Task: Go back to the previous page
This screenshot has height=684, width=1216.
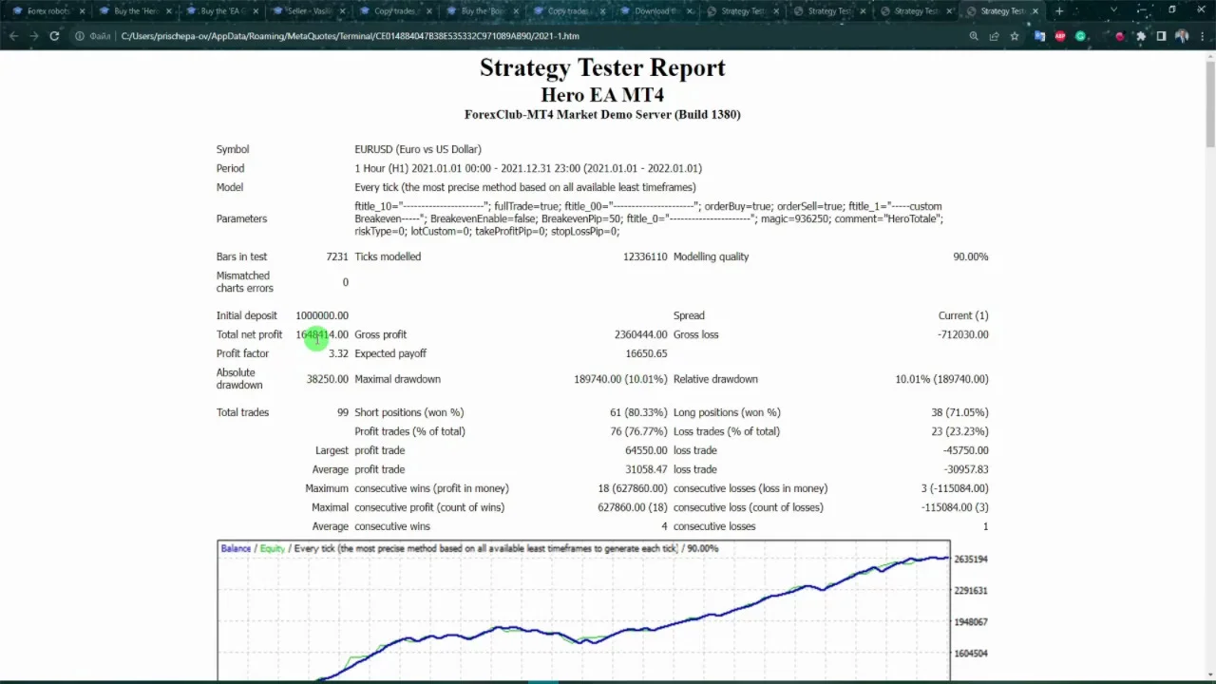Action: (x=13, y=36)
